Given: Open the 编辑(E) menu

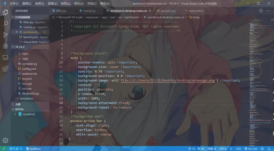Looking at the screenshot, I should 27,3.
